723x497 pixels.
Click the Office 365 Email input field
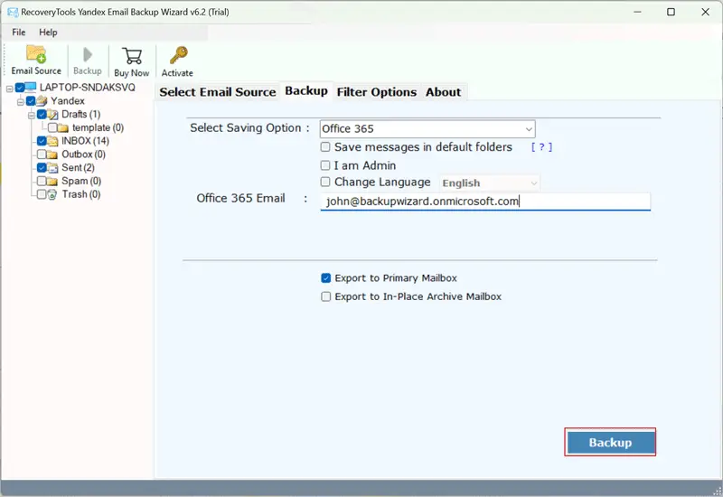(x=485, y=202)
